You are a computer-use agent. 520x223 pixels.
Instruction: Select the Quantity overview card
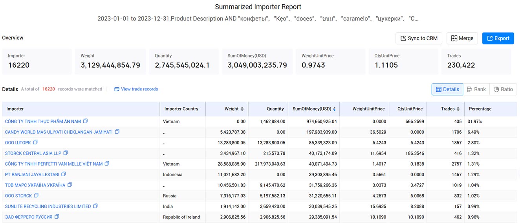[184, 61]
